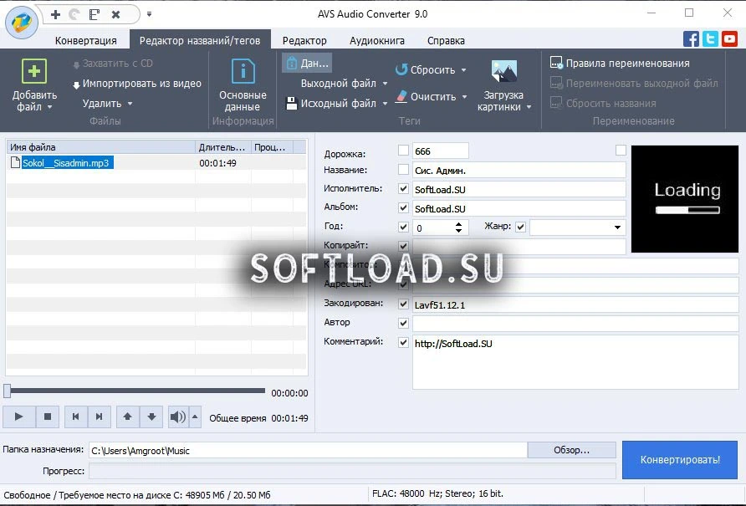746x506 pixels.
Task: Click the Длитель... column header
Action: click(x=222, y=147)
